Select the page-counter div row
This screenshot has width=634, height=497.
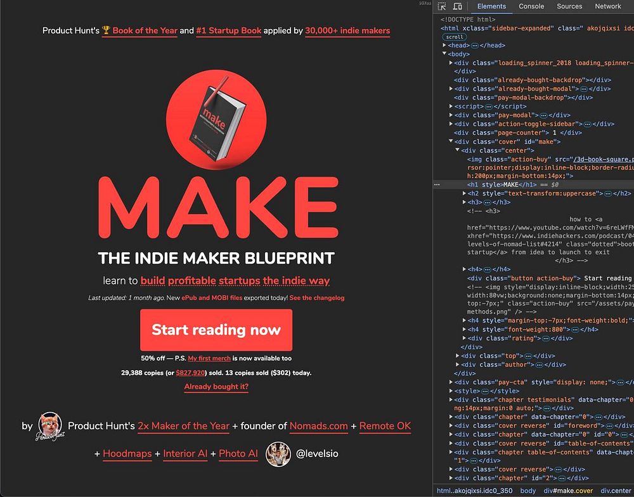click(533, 132)
